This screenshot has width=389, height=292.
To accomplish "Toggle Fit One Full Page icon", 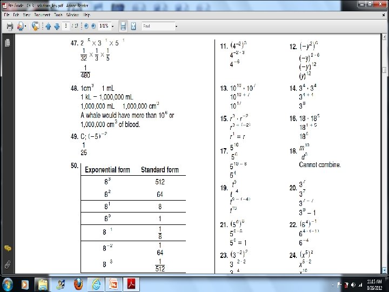I will click(133, 26).
